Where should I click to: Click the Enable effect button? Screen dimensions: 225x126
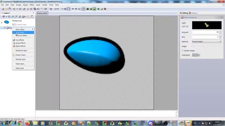coord(42,13)
